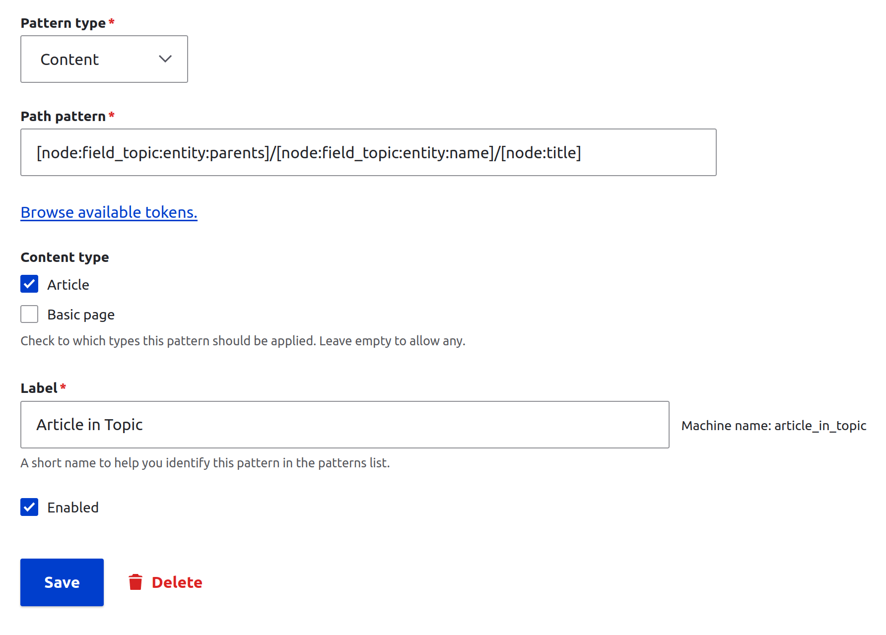The height and width of the screenshot is (635, 886).
Task: Click the "A short name to help you identify" hint
Action: point(205,463)
